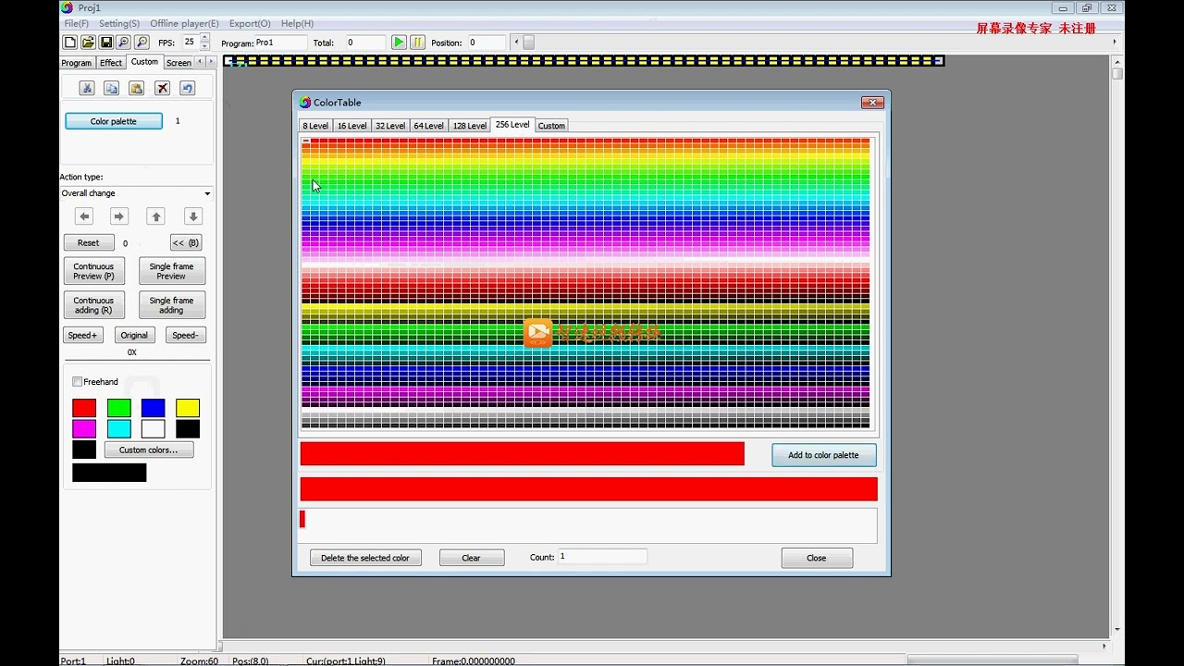Paste using the clipboard icon
This screenshot has width=1184, height=666.
pos(136,88)
